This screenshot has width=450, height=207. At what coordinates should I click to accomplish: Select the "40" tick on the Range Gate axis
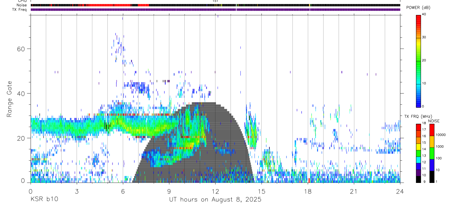(22, 93)
